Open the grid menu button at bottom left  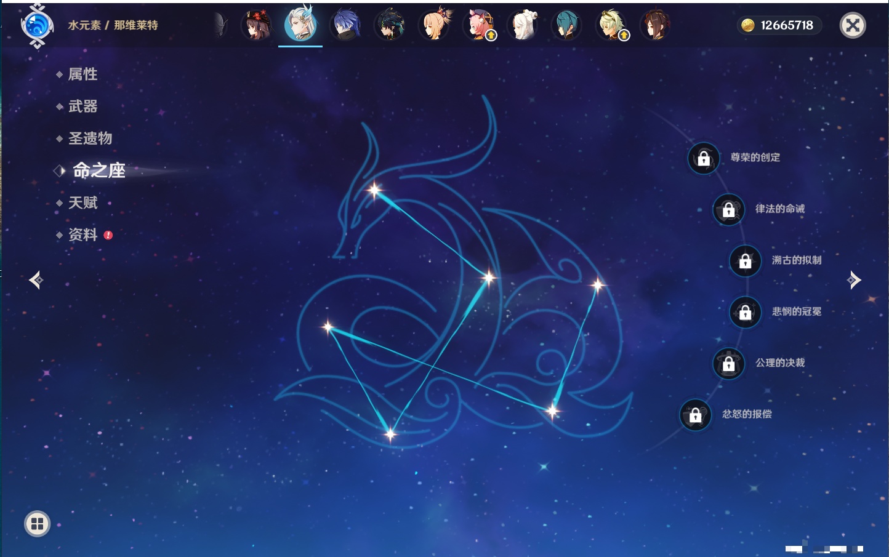tap(37, 524)
